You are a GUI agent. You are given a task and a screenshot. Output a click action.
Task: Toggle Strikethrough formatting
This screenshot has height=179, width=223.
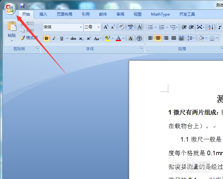click(x=73, y=38)
